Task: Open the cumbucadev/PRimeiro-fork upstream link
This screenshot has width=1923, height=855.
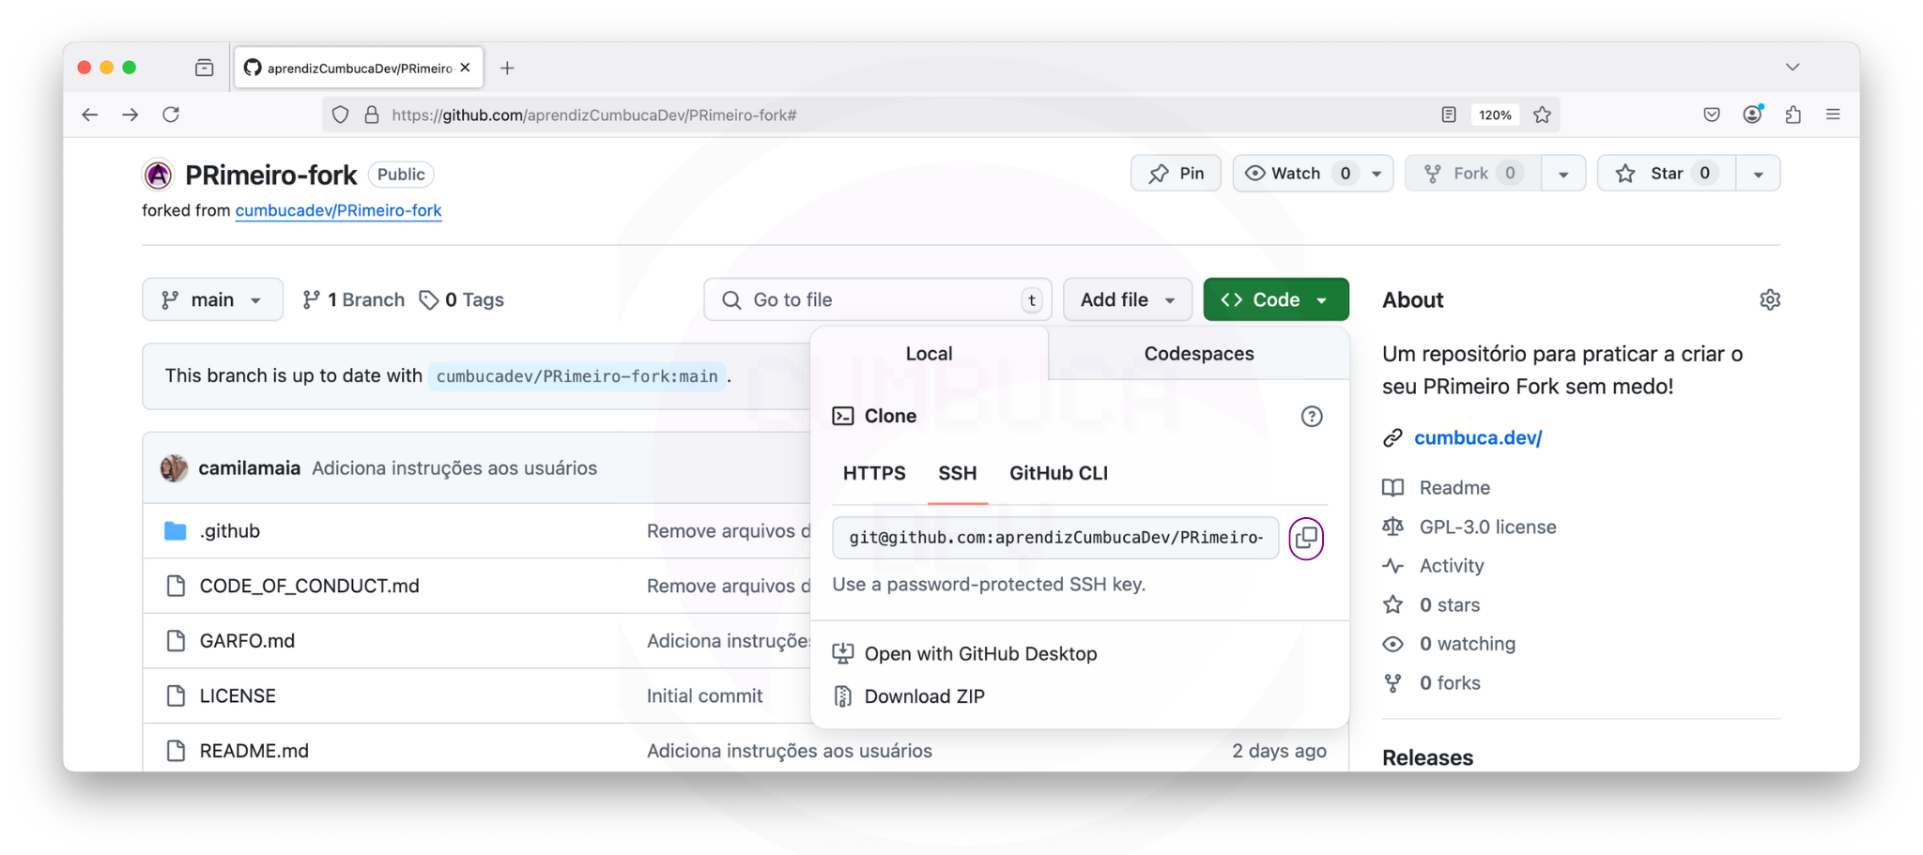Action: pos(338,211)
